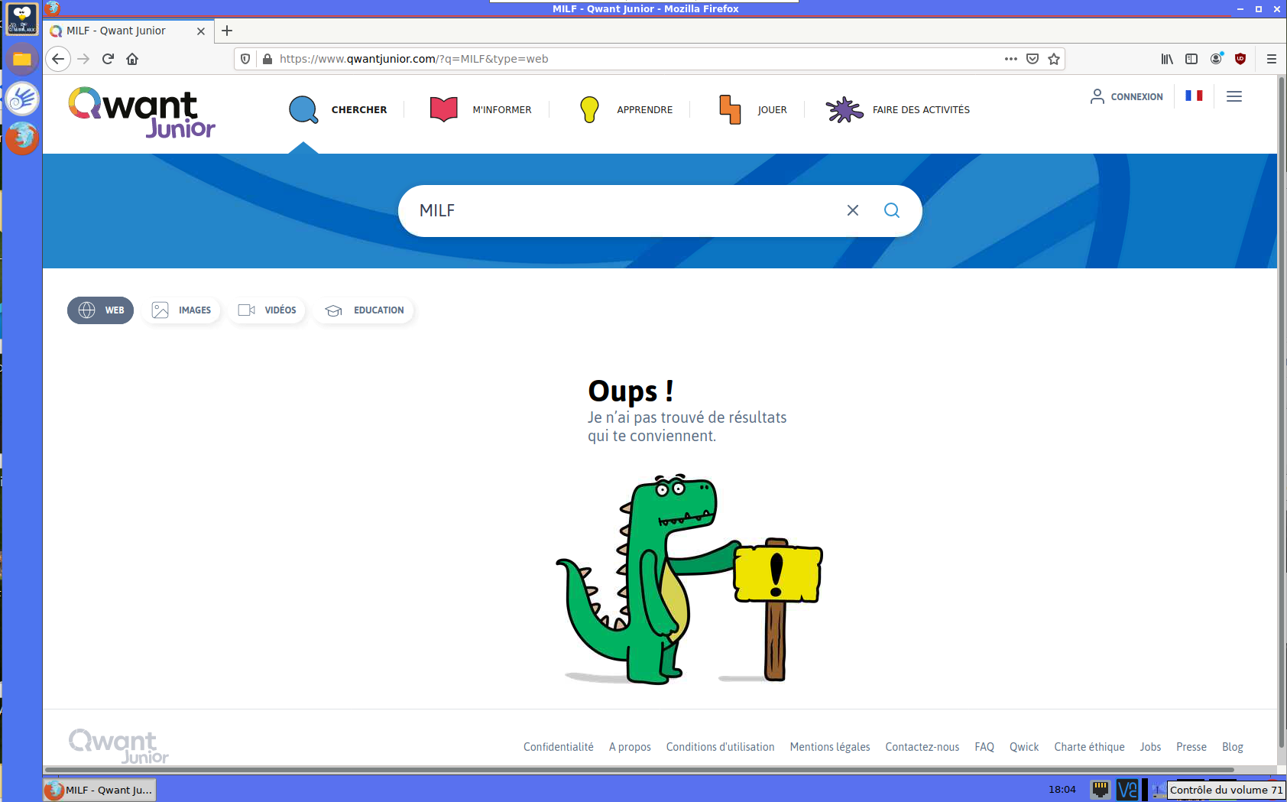Open the Qwick footer link
This screenshot has width=1287, height=802.
point(1024,747)
